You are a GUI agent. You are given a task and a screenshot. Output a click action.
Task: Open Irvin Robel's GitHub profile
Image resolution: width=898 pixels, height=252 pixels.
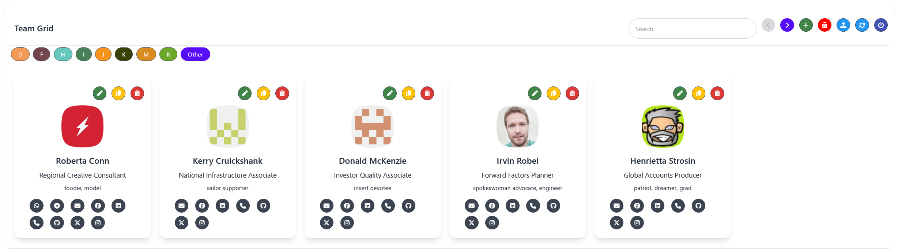(553, 206)
